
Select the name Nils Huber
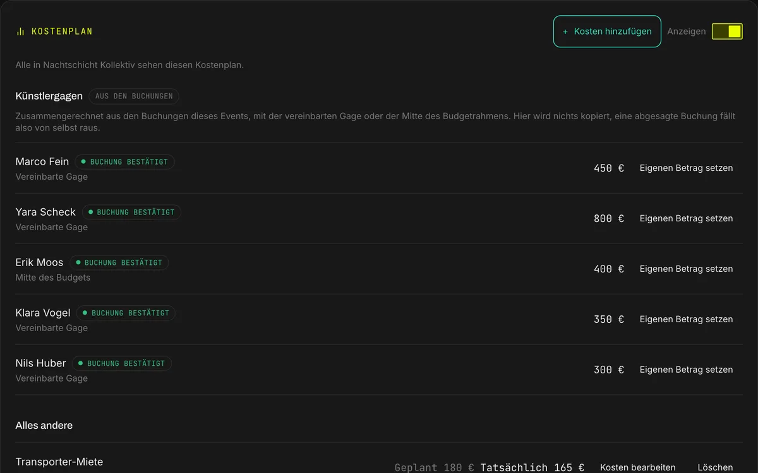(40, 363)
